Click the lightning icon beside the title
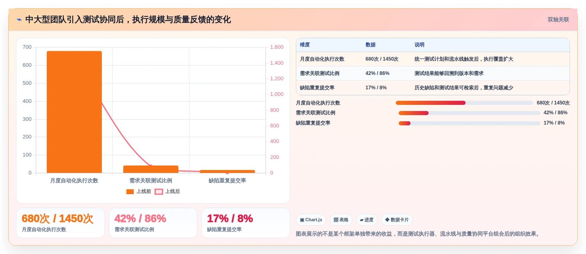This screenshot has width=586, height=254. pos(19,20)
